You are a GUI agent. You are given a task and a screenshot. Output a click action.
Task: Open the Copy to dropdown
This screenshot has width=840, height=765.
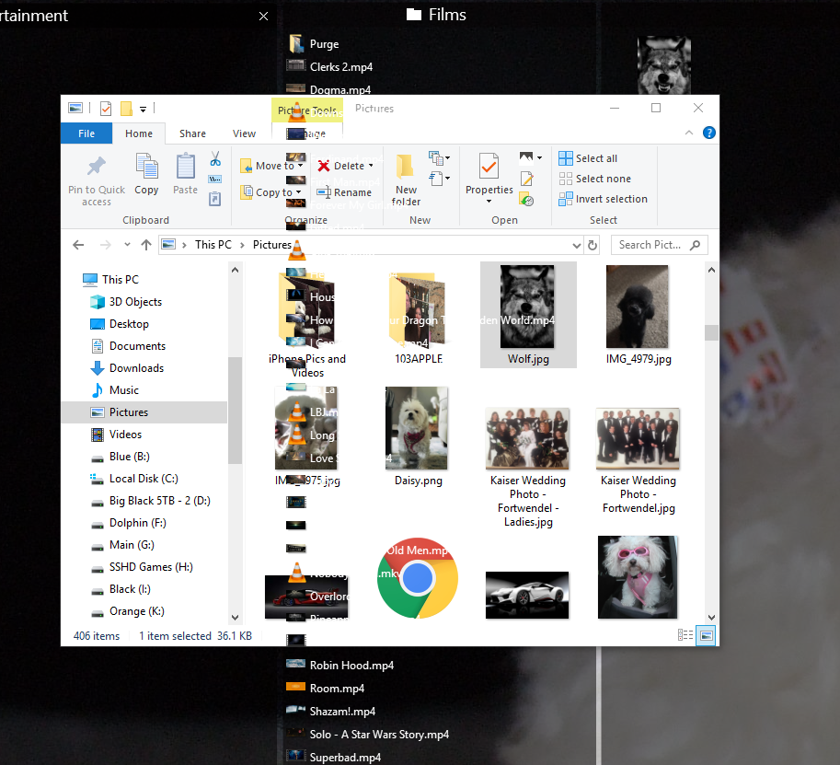click(x=271, y=192)
